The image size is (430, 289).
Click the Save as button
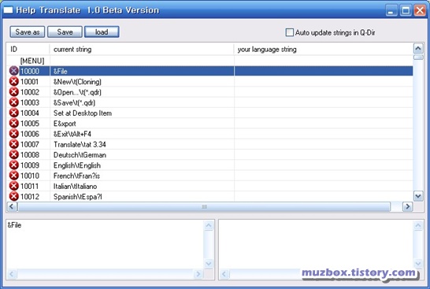[x=28, y=31]
